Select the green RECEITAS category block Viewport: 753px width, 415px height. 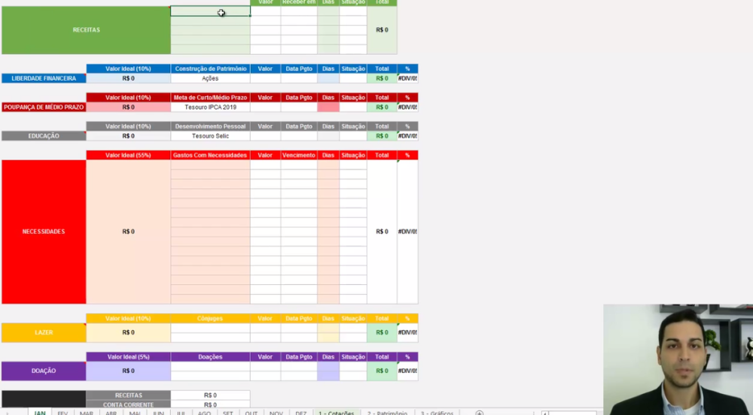tap(86, 30)
